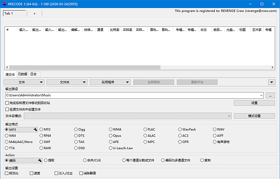280x179 pixels.
Task: Choose the 合并/CUE action
Action: coord(92,160)
